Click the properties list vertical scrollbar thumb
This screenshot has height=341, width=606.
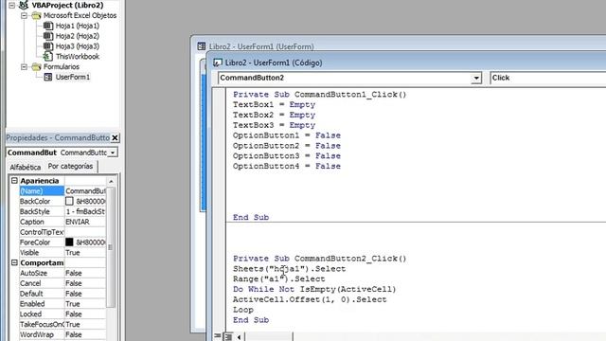pyautogui.click(x=111, y=247)
